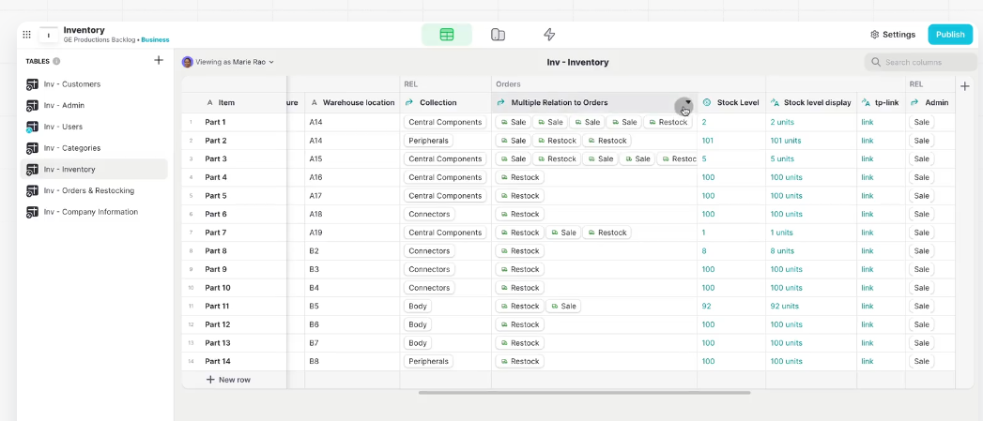The image size is (983, 421).
Task: Open Inv - Admin table
Action: tap(93, 105)
